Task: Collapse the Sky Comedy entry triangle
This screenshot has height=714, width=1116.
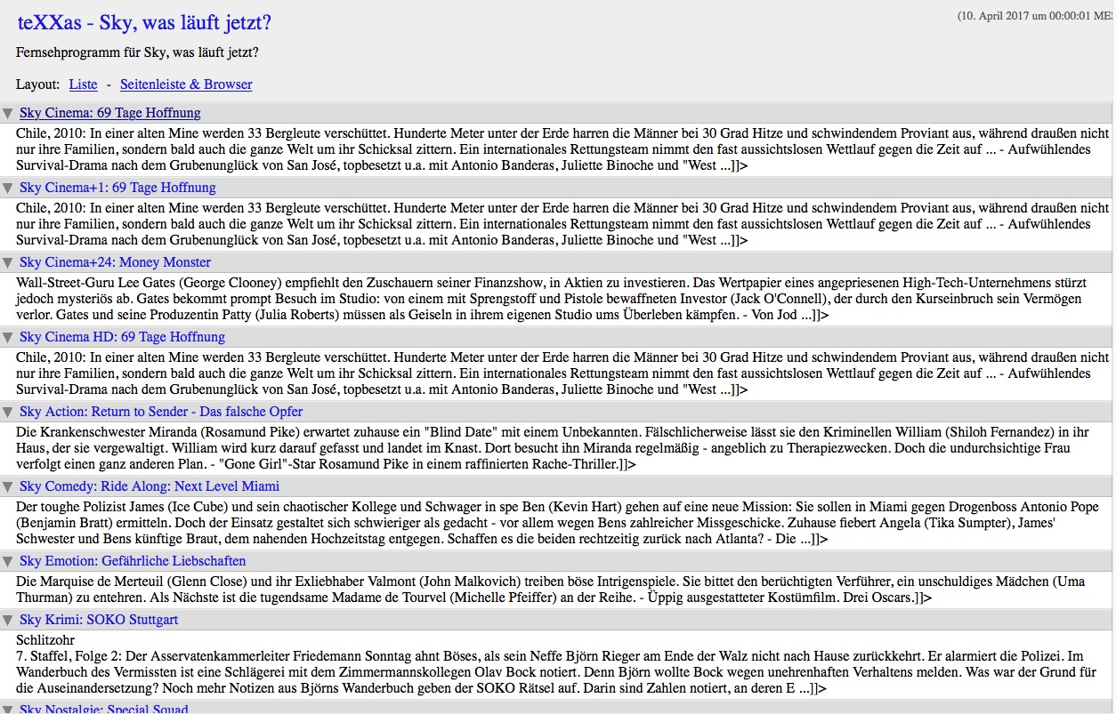Action: 8,486
